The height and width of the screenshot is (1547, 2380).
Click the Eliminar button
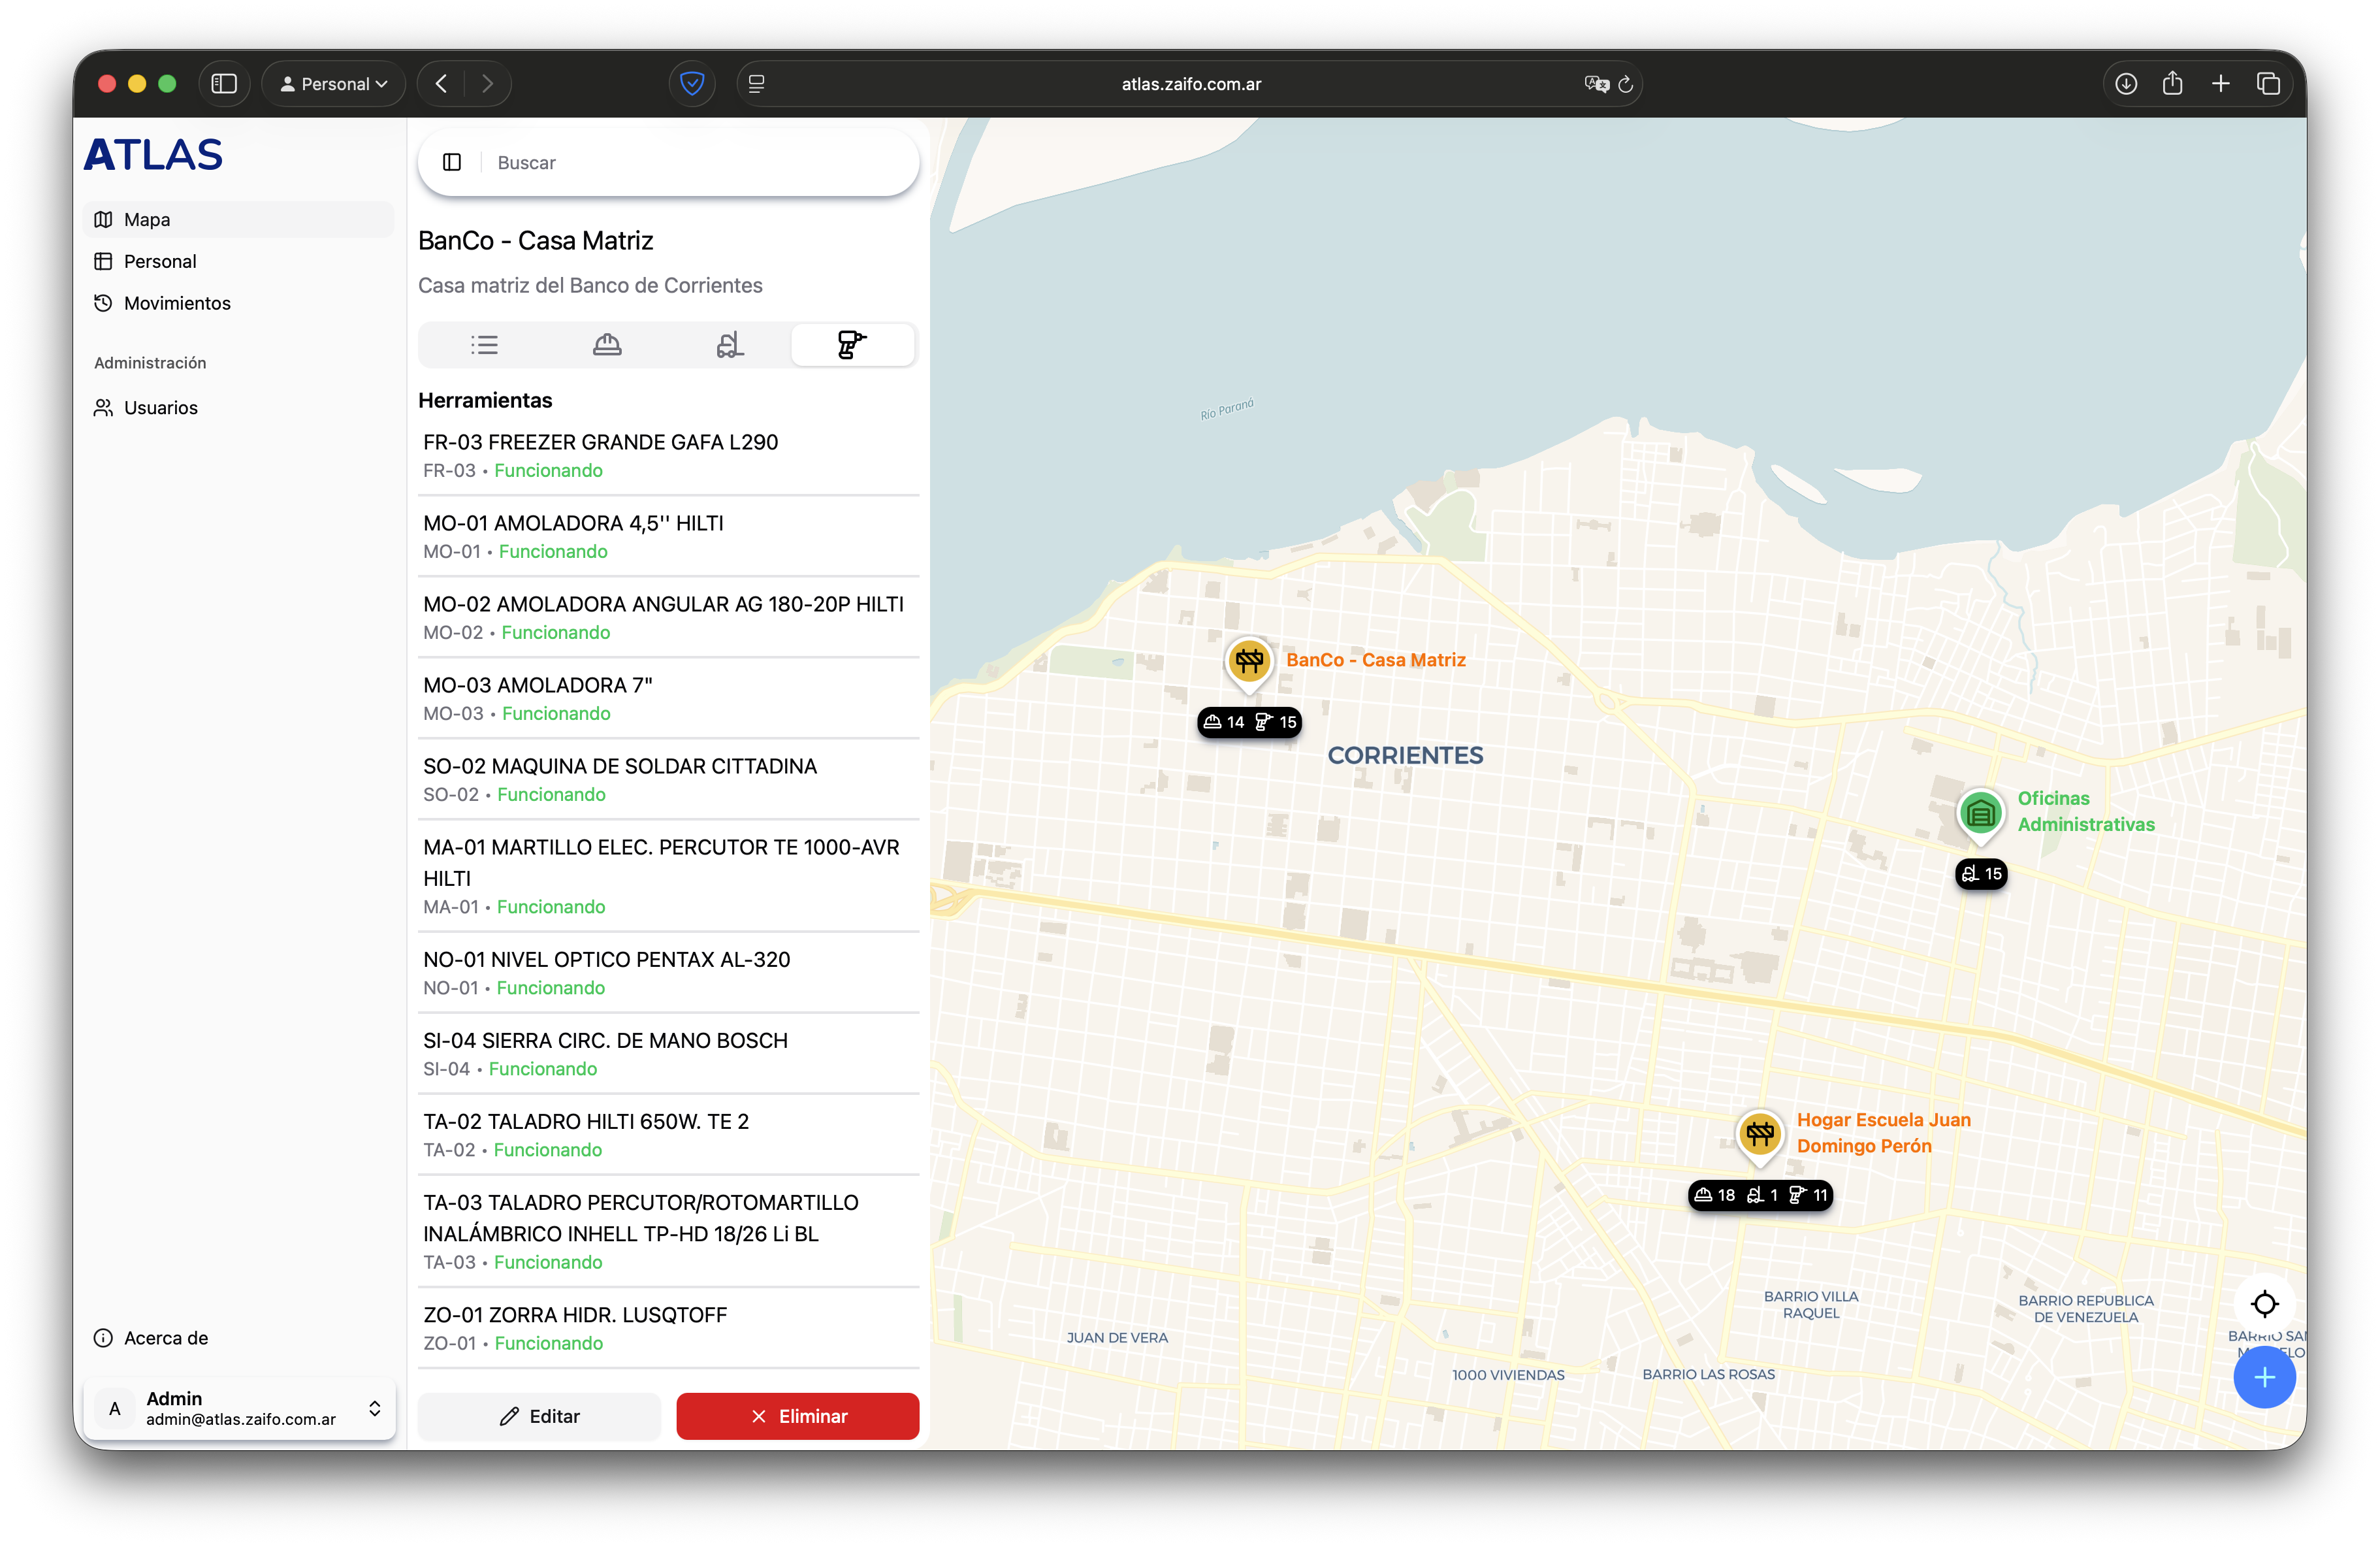pos(797,1416)
